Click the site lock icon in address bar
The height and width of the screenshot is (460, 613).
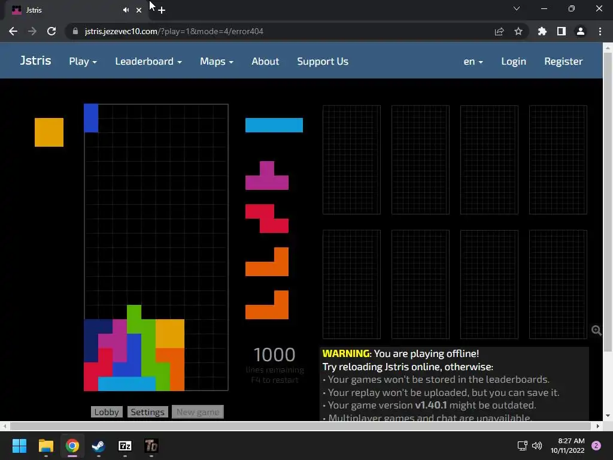[x=75, y=31]
